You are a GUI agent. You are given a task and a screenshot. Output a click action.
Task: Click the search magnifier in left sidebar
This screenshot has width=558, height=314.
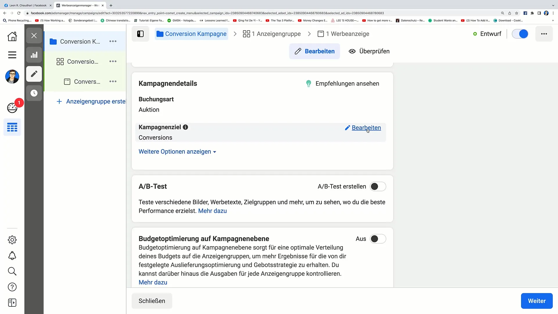click(x=12, y=271)
